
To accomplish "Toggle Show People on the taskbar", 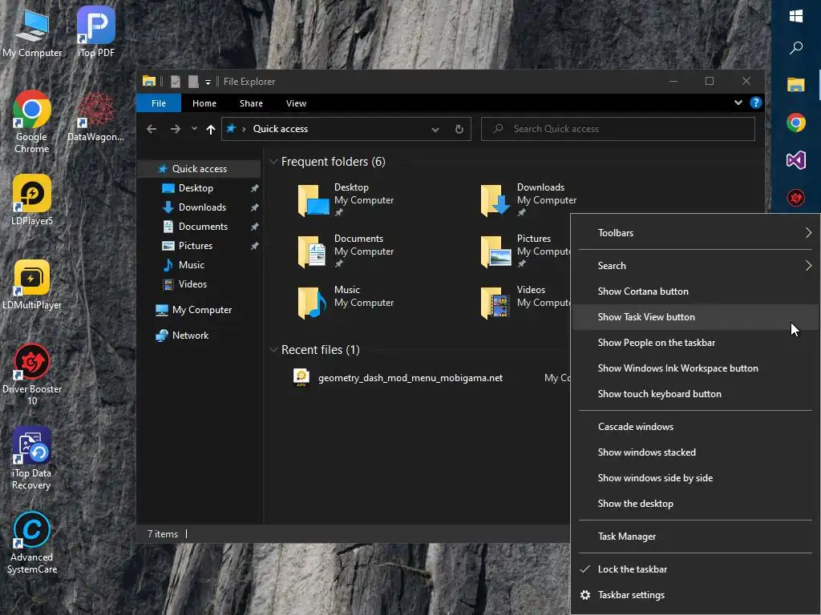I will [x=695, y=343].
